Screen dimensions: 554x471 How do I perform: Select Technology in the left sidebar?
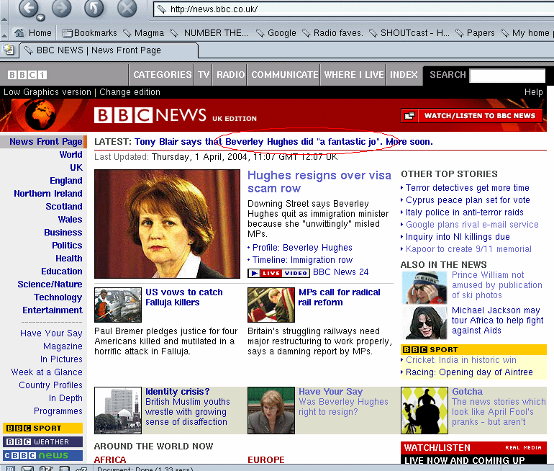[58, 297]
